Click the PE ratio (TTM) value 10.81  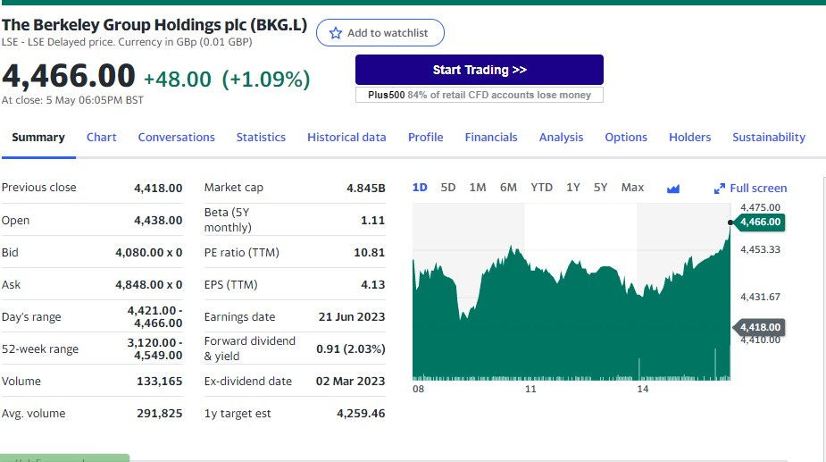pyautogui.click(x=370, y=253)
